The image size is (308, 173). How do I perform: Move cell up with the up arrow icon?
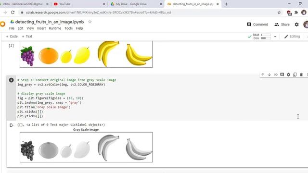263,75
